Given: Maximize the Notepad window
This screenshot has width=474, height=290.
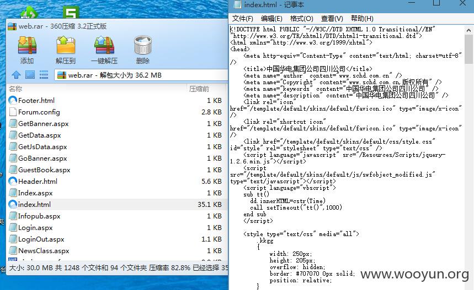Looking at the screenshot, I should tap(436, 3).
